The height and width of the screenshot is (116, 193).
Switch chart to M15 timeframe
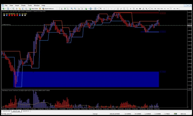coord(158,9)
